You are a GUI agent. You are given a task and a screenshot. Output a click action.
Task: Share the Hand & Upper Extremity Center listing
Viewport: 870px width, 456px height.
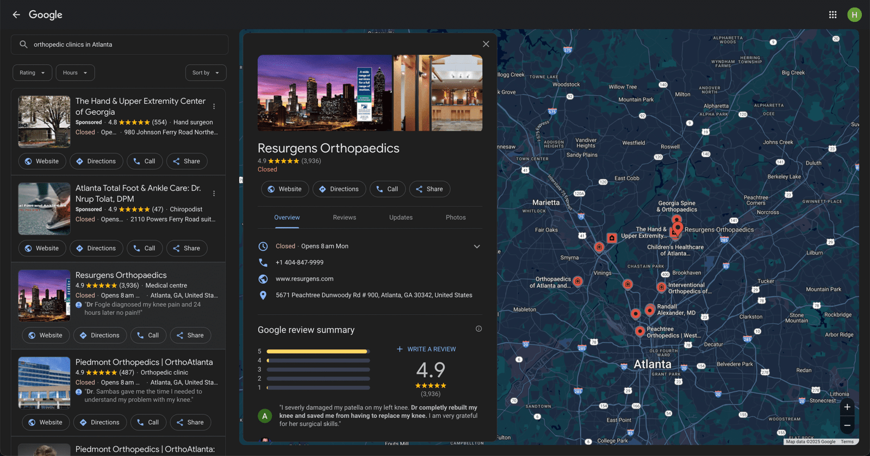pyautogui.click(x=187, y=161)
